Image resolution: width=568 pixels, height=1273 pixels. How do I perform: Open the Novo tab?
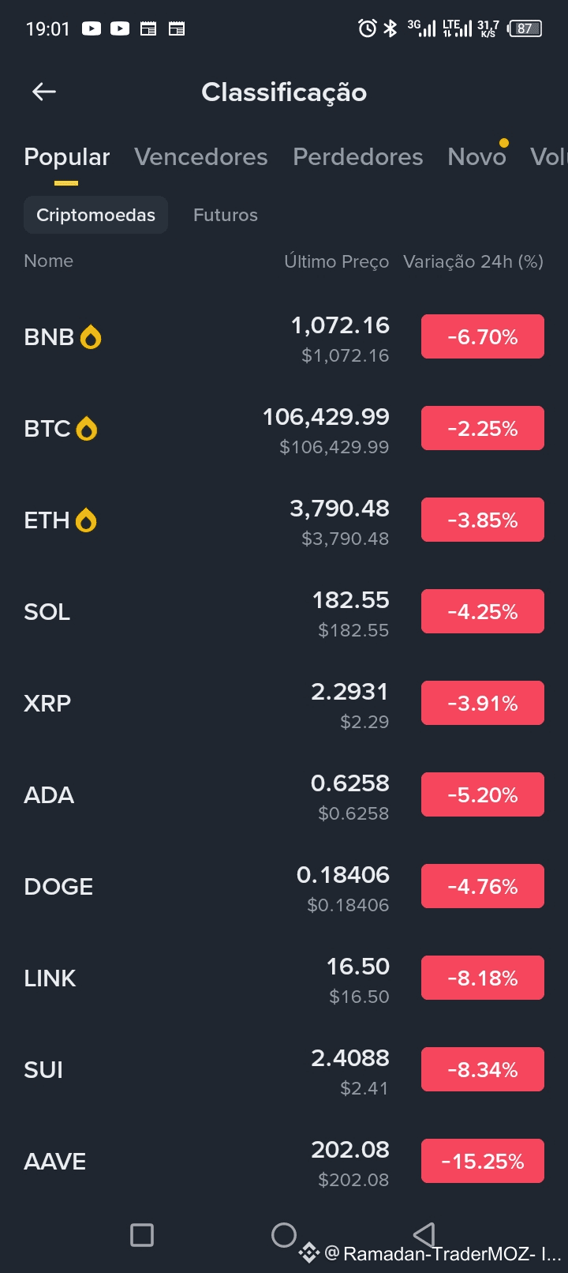point(476,157)
